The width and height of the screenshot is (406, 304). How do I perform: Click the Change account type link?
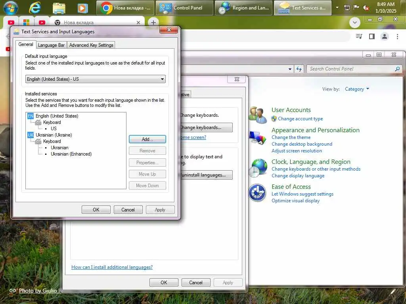tap(301, 119)
